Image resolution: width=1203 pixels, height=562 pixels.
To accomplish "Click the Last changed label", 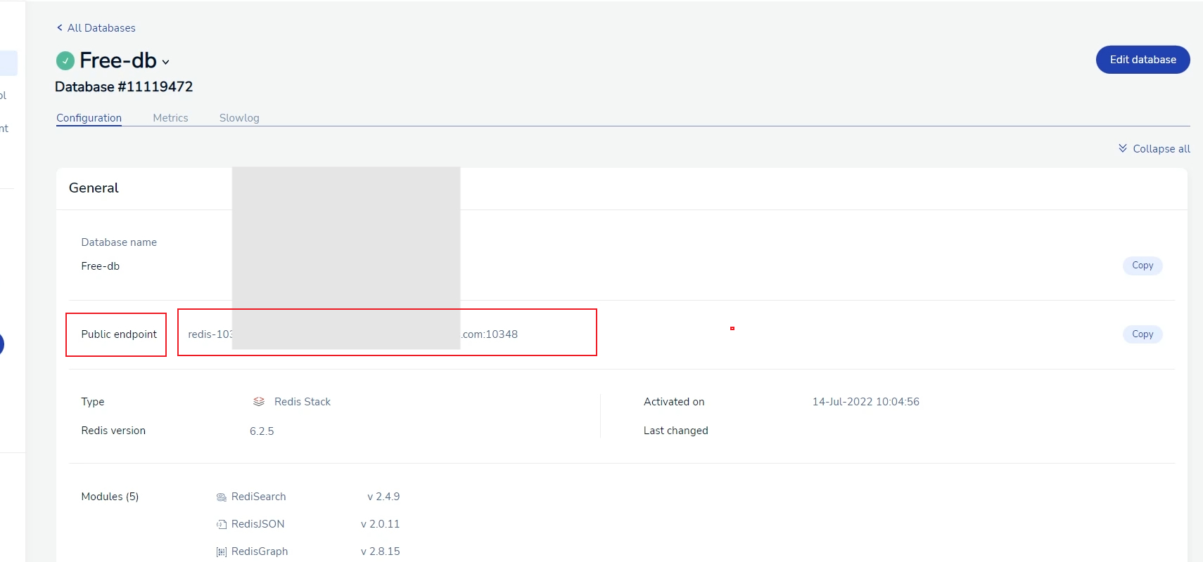I will [x=675, y=431].
